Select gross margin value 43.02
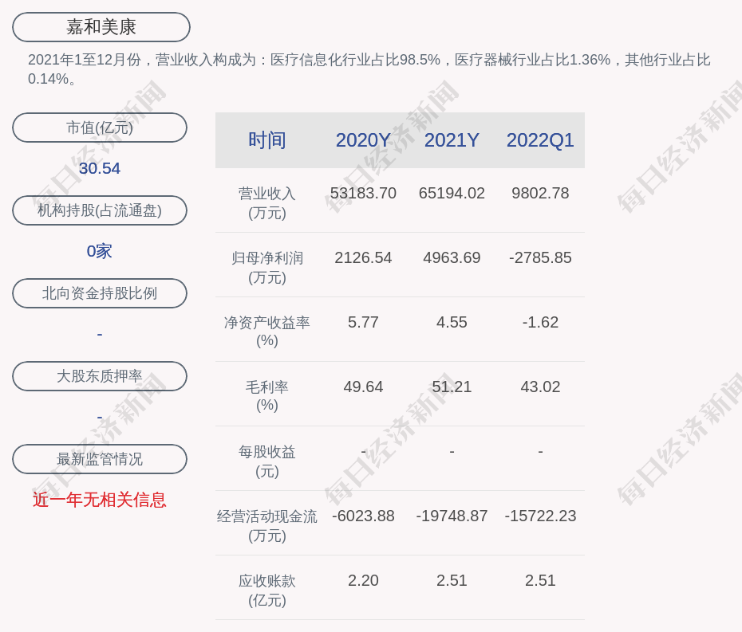This screenshot has width=742, height=632. point(540,387)
